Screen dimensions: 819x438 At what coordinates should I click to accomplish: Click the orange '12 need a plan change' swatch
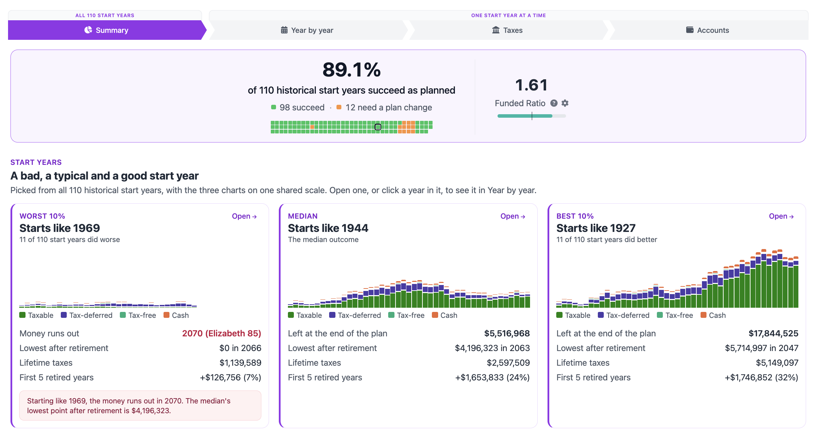click(339, 107)
